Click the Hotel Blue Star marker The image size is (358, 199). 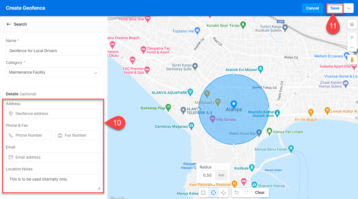(148, 19)
